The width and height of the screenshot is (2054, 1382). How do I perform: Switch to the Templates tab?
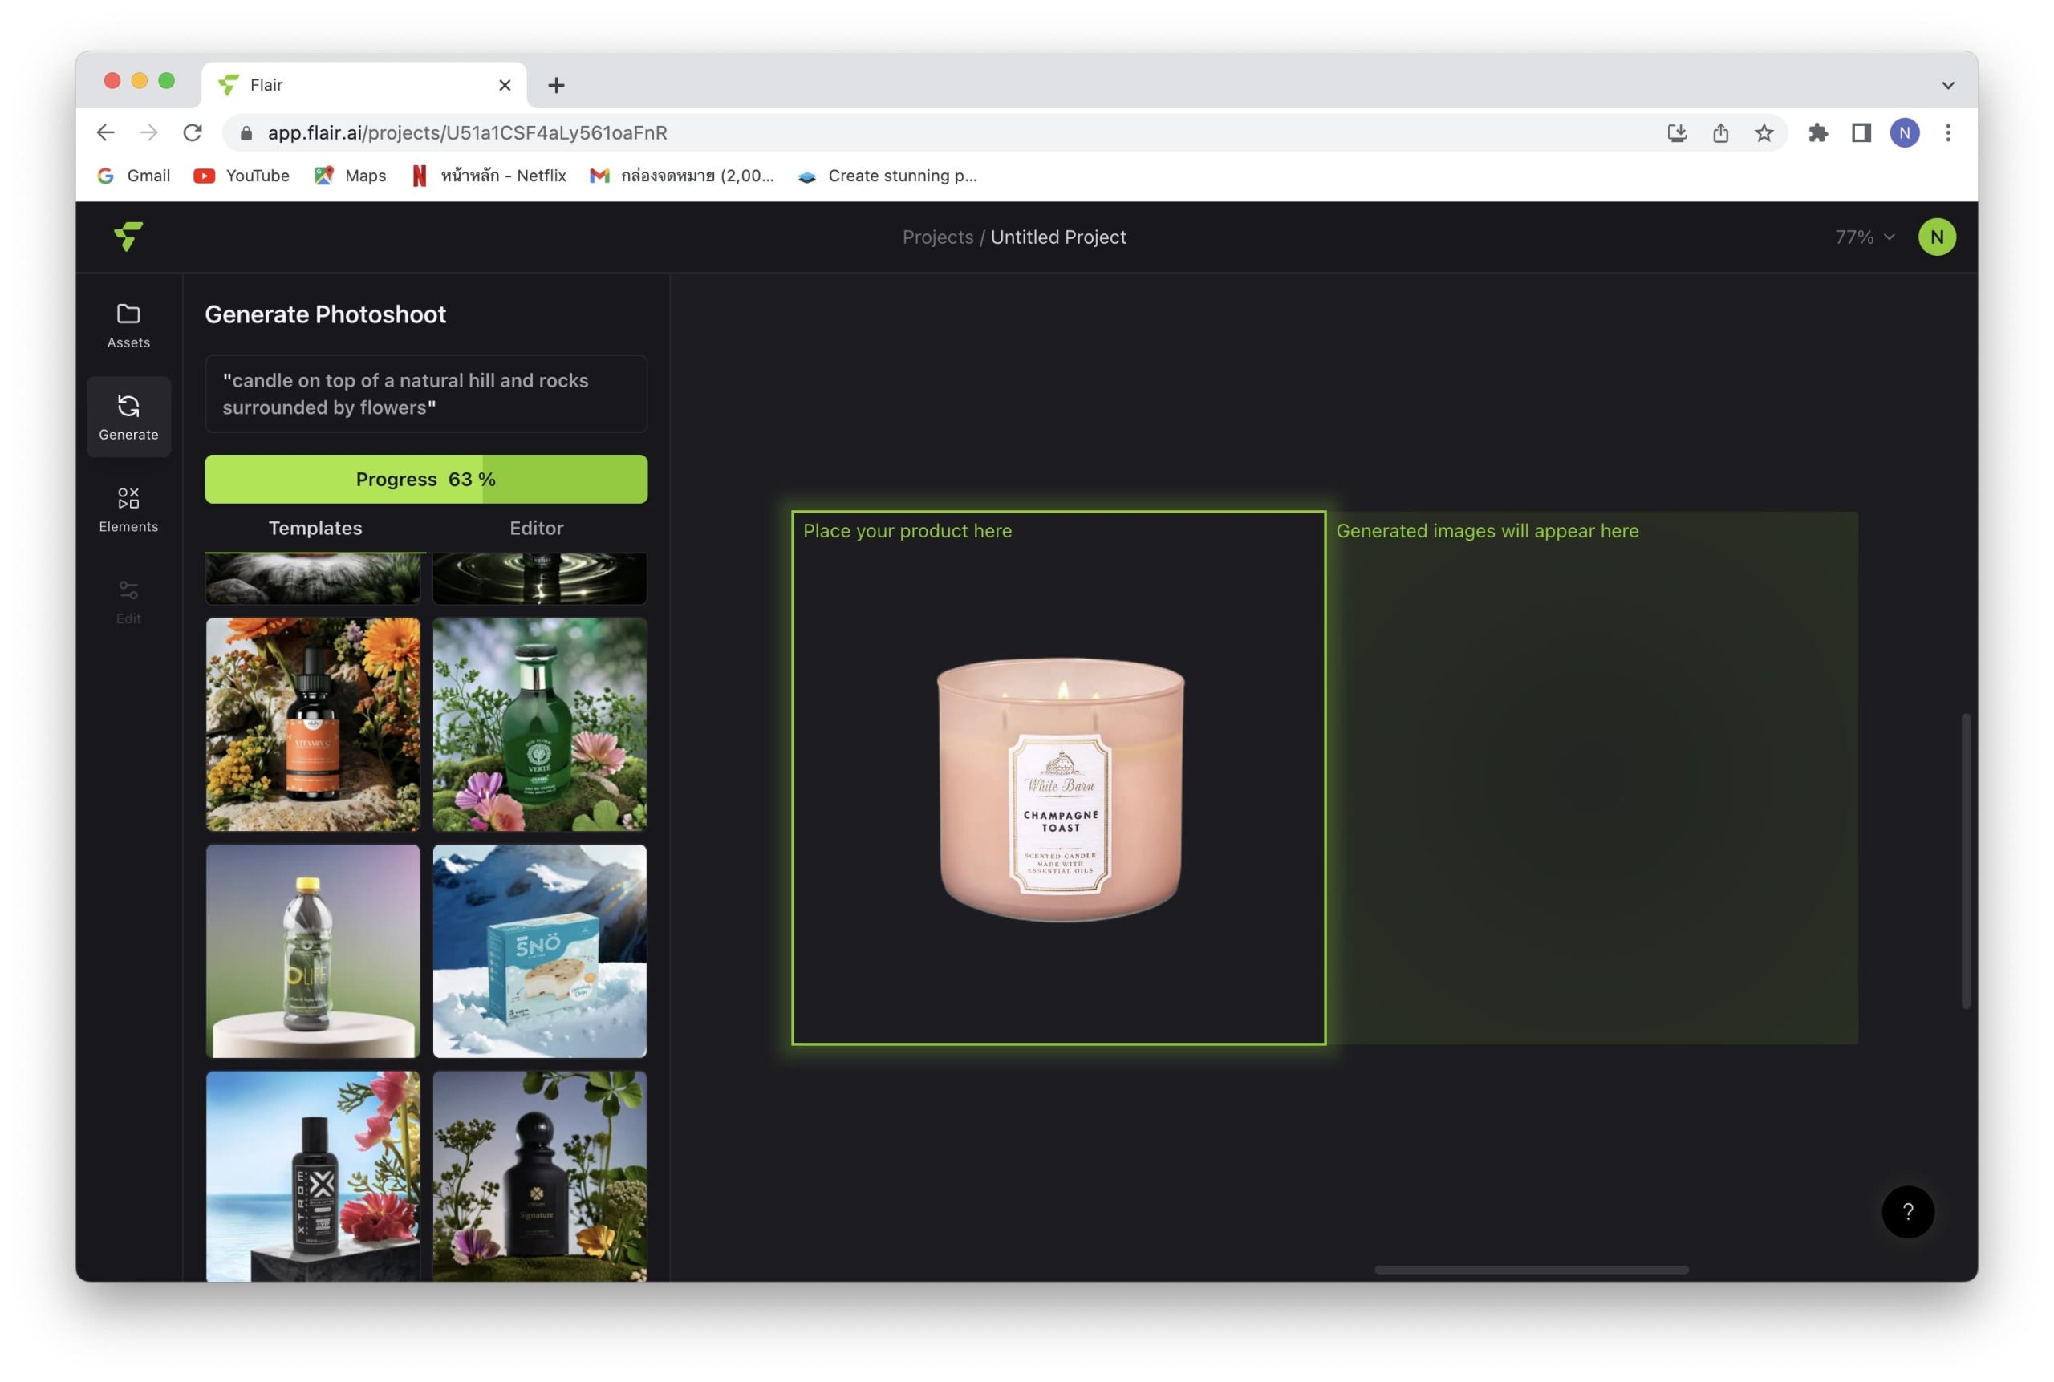[315, 528]
